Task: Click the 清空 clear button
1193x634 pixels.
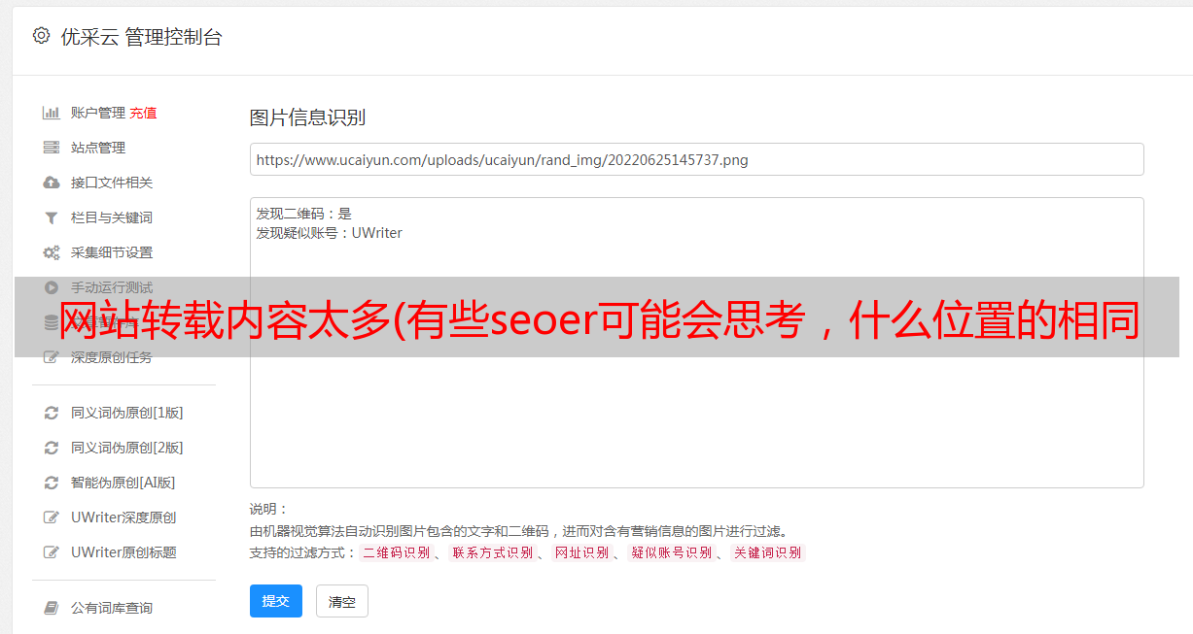Action: pos(342,601)
